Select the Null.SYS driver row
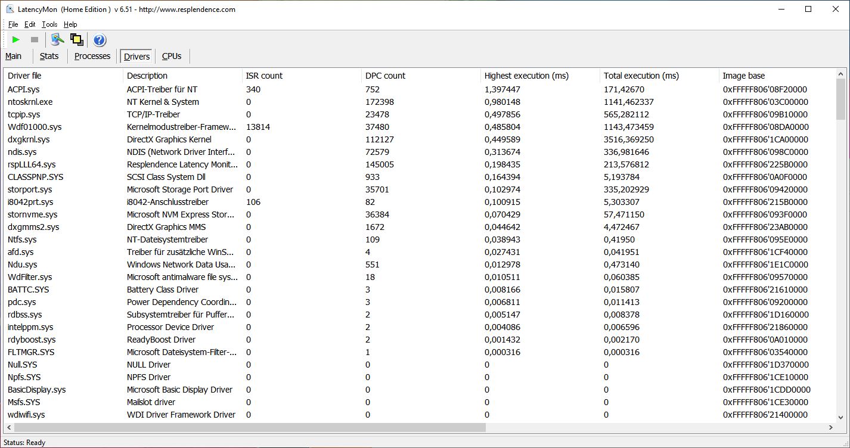 point(420,365)
